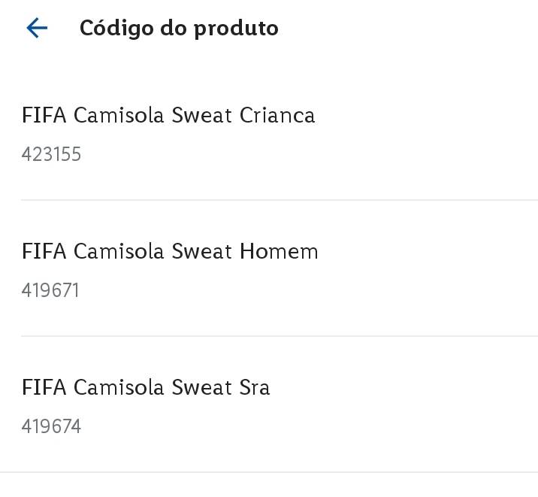Select the FIFA Camisola Sweat Homem item
This screenshot has width=538, height=497.
[269, 268]
